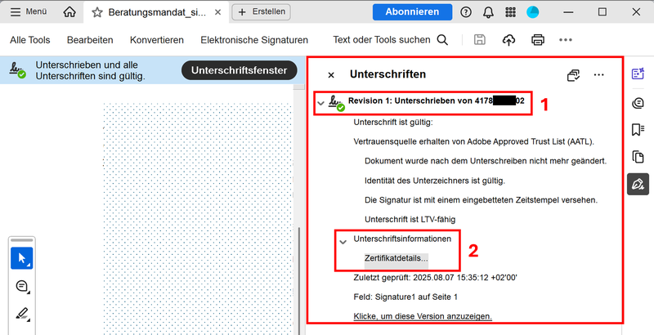Viewport: 654px width, 335px height.
Task: Choose the comment bubble tool
Action: [x=22, y=286]
